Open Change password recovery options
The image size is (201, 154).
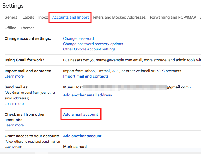(x=93, y=44)
